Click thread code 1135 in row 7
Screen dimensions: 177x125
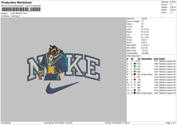point(156,77)
